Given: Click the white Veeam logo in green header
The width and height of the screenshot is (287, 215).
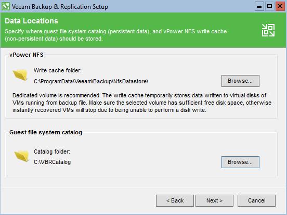Looking at the screenshot, I should (268, 30).
